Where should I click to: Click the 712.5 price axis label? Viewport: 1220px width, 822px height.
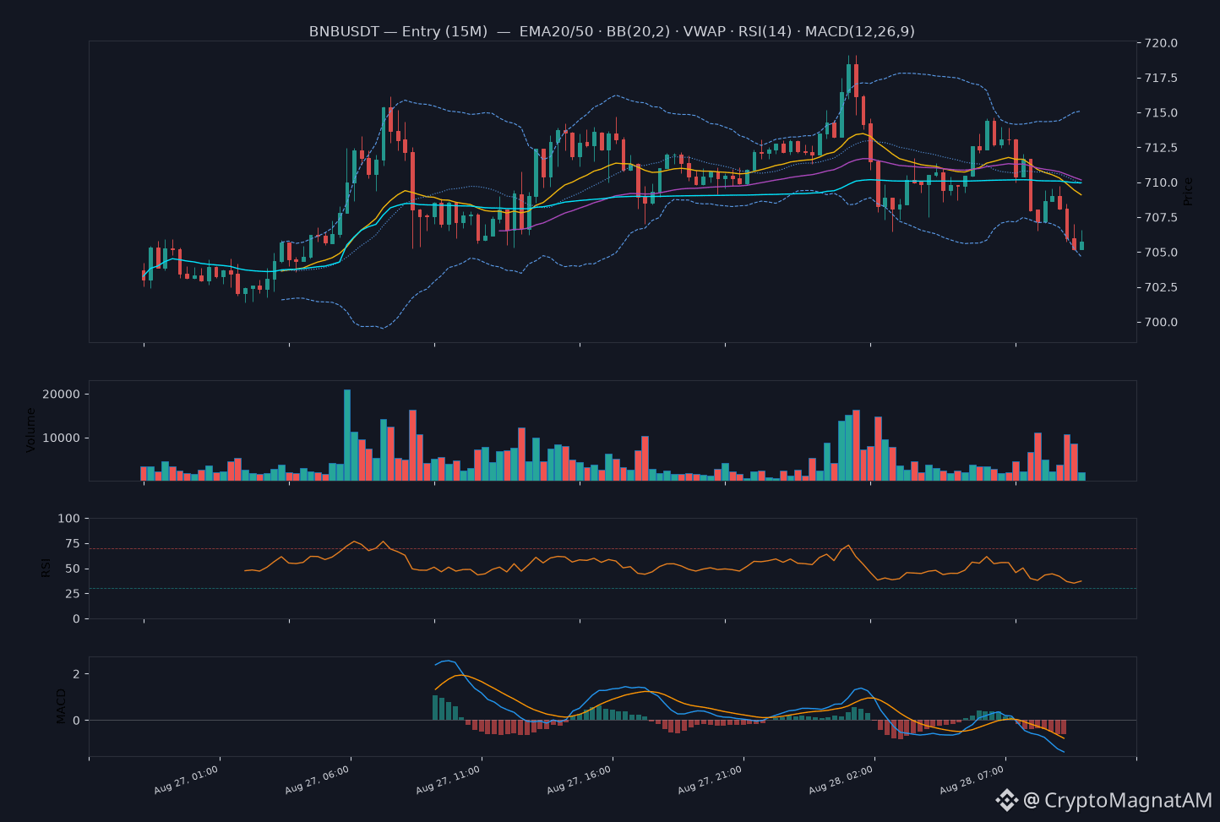[1162, 148]
